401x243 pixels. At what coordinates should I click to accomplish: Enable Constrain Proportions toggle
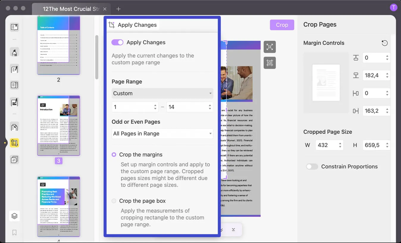312,167
